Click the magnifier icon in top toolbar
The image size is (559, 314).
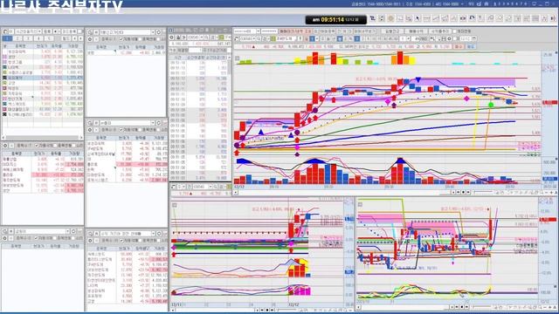tap(490, 18)
